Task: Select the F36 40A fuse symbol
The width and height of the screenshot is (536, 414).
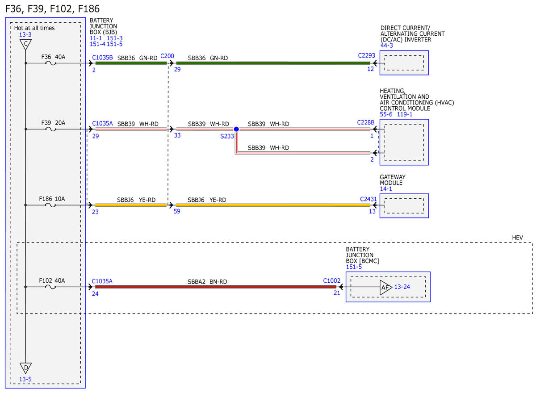Action: 51,63
